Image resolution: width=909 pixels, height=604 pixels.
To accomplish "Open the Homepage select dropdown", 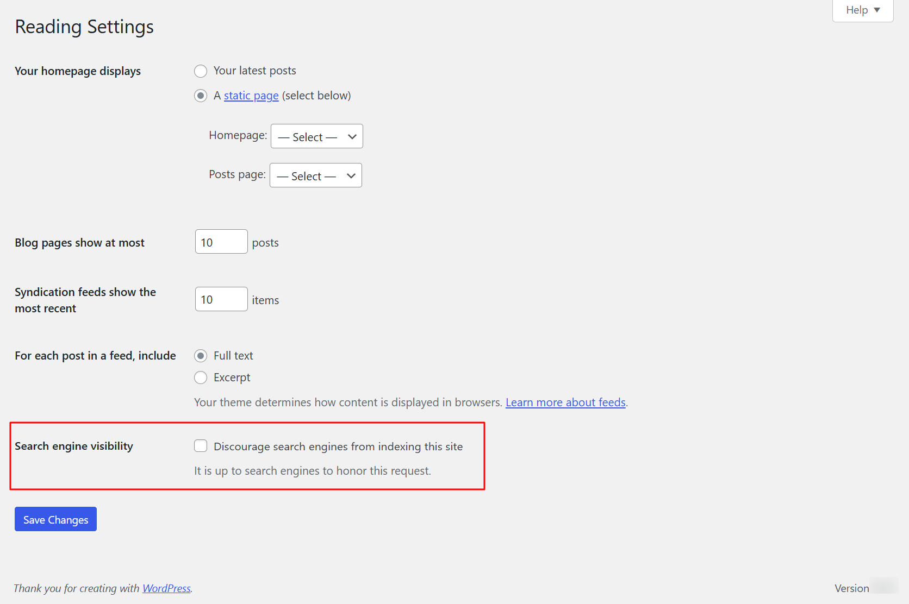I will pyautogui.click(x=317, y=136).
